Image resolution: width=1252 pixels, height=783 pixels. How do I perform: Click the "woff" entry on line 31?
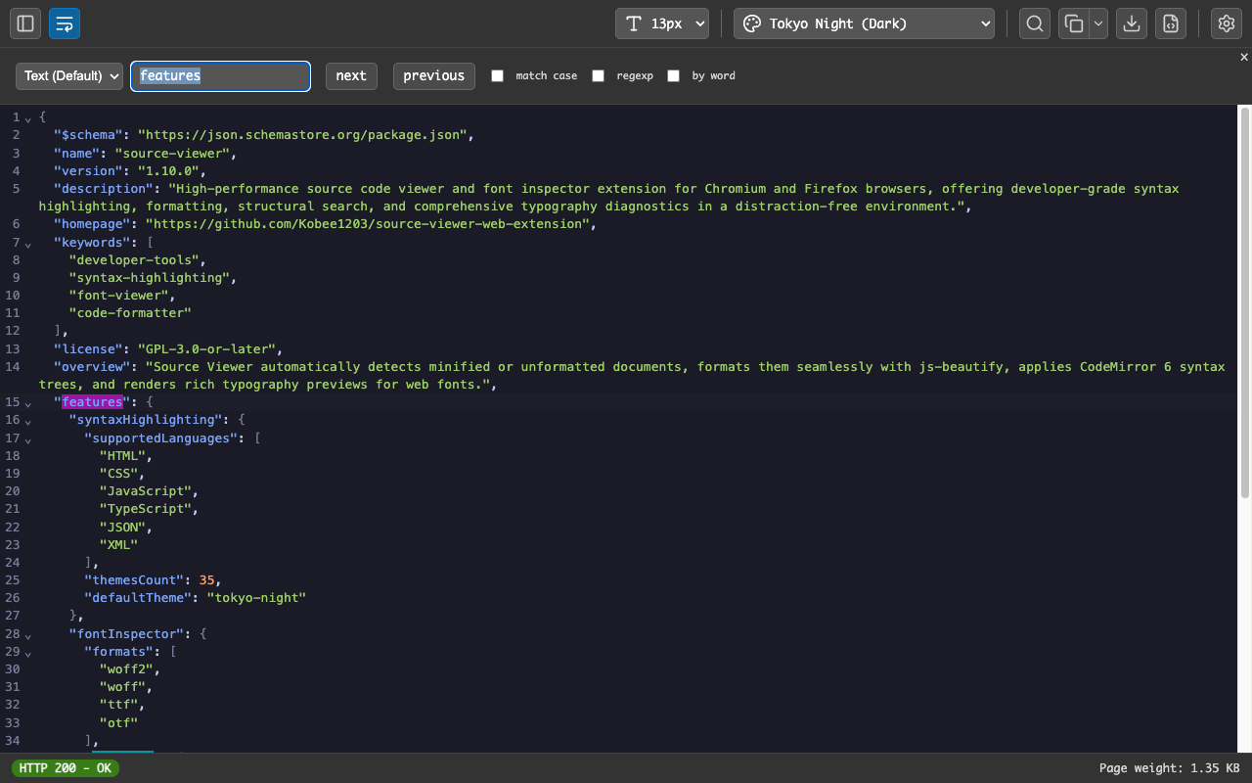click(122, 687)
